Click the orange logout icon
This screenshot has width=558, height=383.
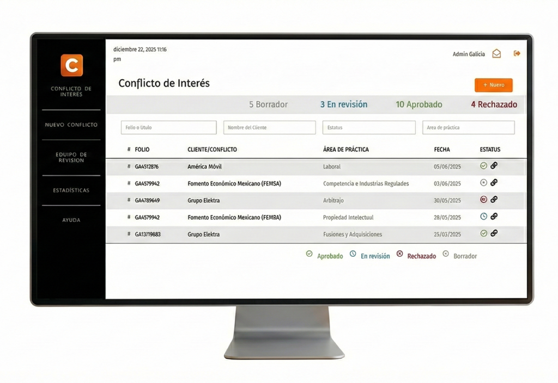point(517,53)
